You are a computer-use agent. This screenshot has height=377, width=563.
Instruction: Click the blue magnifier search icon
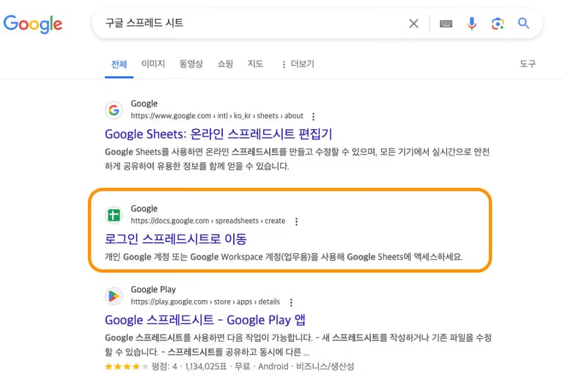pyautogui.click(x=523, y=23)
